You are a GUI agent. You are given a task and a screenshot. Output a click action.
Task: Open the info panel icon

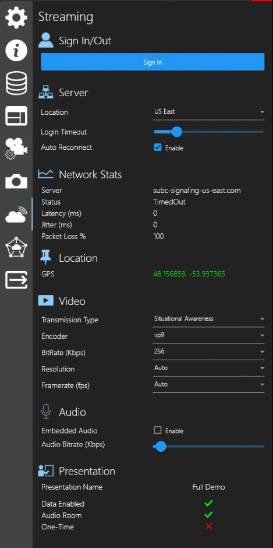tap(16, 50)
